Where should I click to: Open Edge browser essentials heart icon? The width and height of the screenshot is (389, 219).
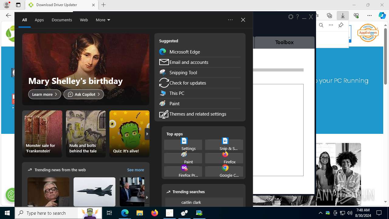tap(356, 16)
